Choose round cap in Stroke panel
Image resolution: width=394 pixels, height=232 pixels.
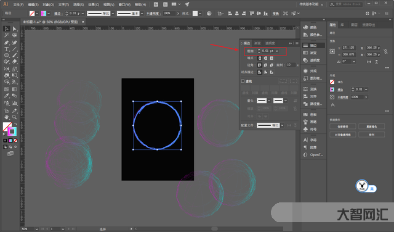click(265, 58)
